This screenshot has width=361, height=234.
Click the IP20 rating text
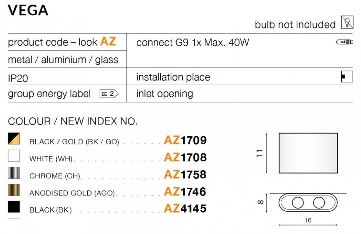coord(18,78)
